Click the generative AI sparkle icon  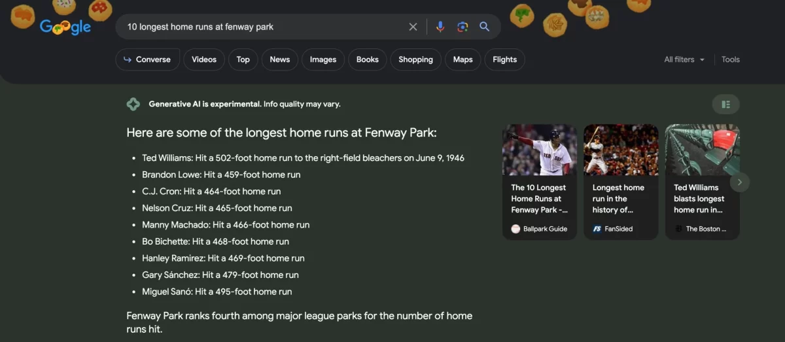(x=133, y=104)
